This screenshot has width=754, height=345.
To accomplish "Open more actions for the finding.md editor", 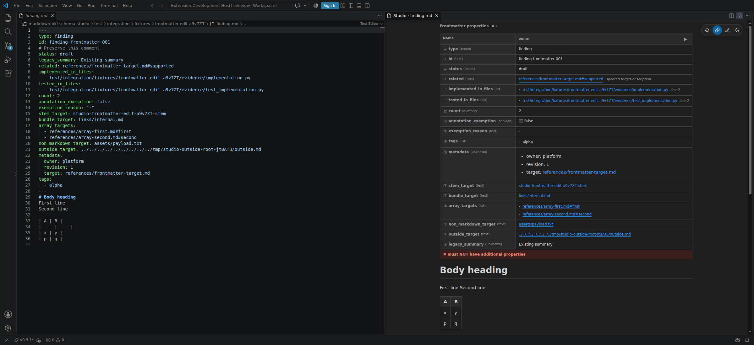I will tap(380, 15).
